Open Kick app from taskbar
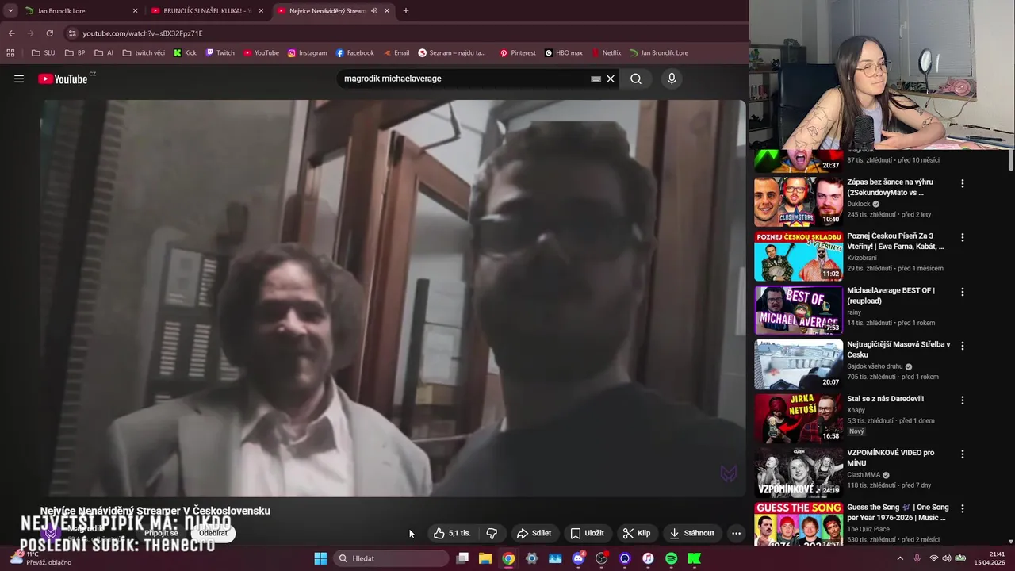 click(x=695, y=558)
